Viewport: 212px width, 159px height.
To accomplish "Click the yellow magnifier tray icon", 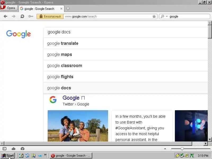I will [x=187, y=156].
